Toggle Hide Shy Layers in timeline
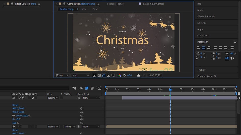The height and width of the screenshot is (135, 241). tap(81, 88)
